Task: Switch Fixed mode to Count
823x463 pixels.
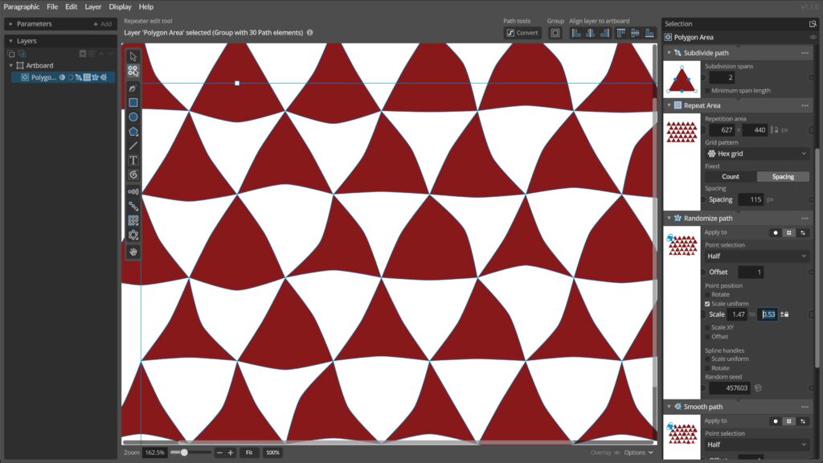Action: (731, 177)
